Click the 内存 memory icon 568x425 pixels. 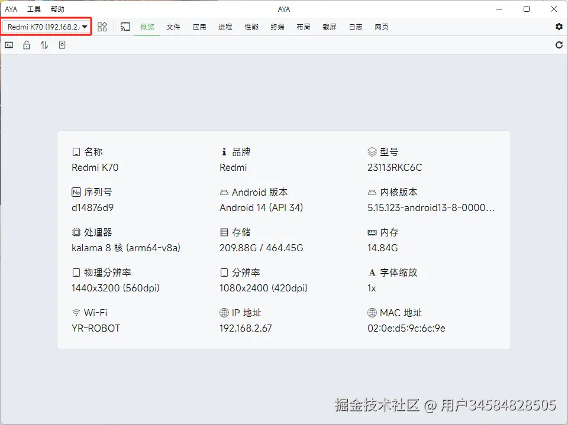pyautogui.click(x=372, y=233)
